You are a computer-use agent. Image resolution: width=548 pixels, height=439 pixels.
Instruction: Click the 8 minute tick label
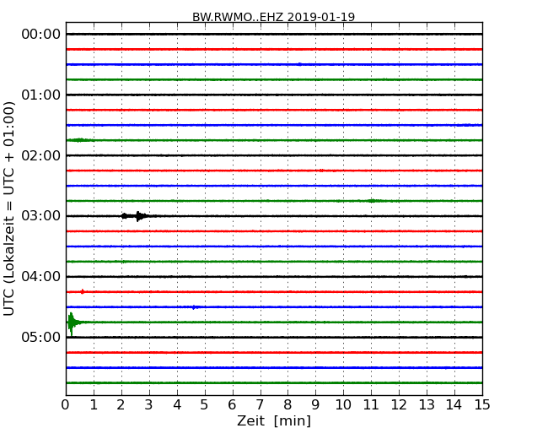click(288, 404)
